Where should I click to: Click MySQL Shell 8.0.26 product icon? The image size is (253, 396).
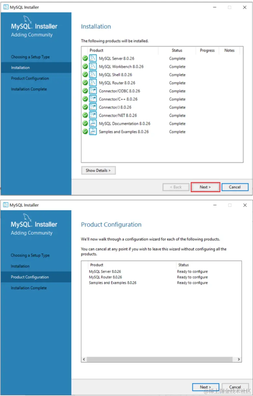(93, 75)
